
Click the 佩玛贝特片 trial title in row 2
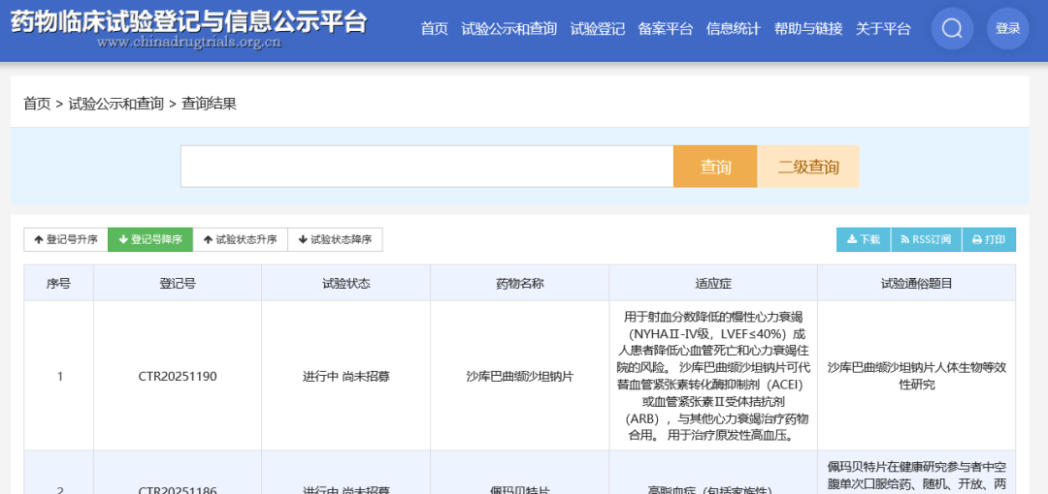tap(916, 475)
